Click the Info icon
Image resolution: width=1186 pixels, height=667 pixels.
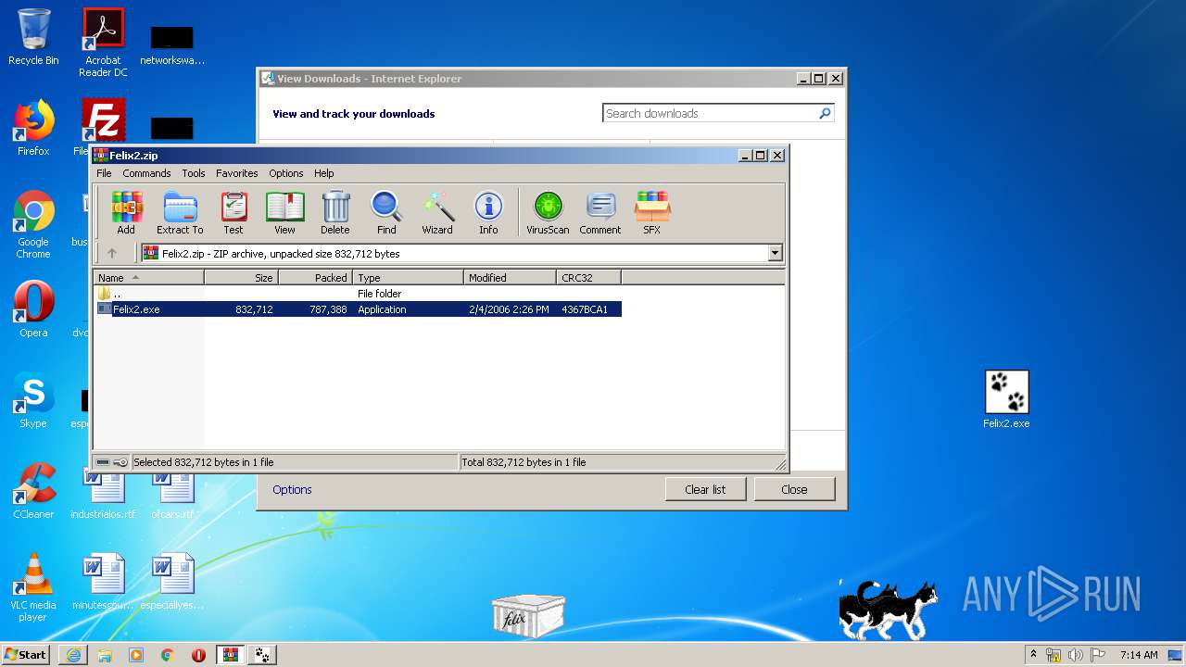pyautogui.click(x=488, y=213)
